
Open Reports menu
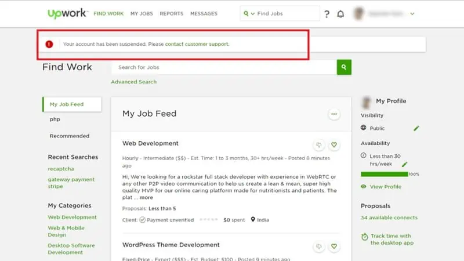pyautogui.click(x=172, y=13)
